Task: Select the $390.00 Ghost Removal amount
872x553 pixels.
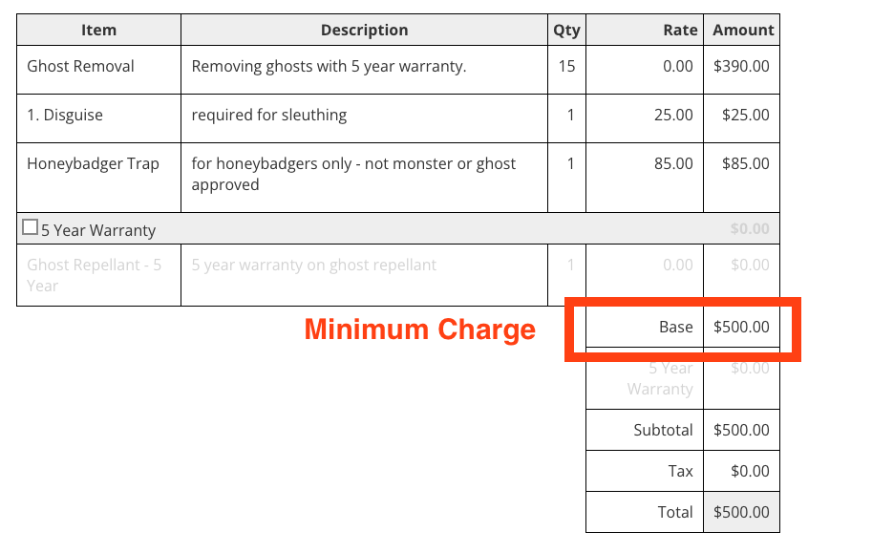Action: pos(741,66)
